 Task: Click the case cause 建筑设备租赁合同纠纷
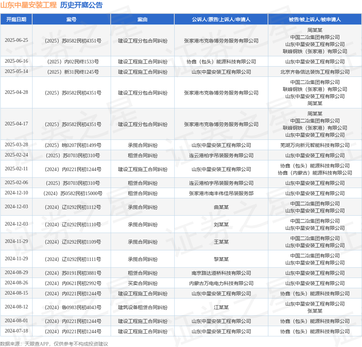point(143,307)
